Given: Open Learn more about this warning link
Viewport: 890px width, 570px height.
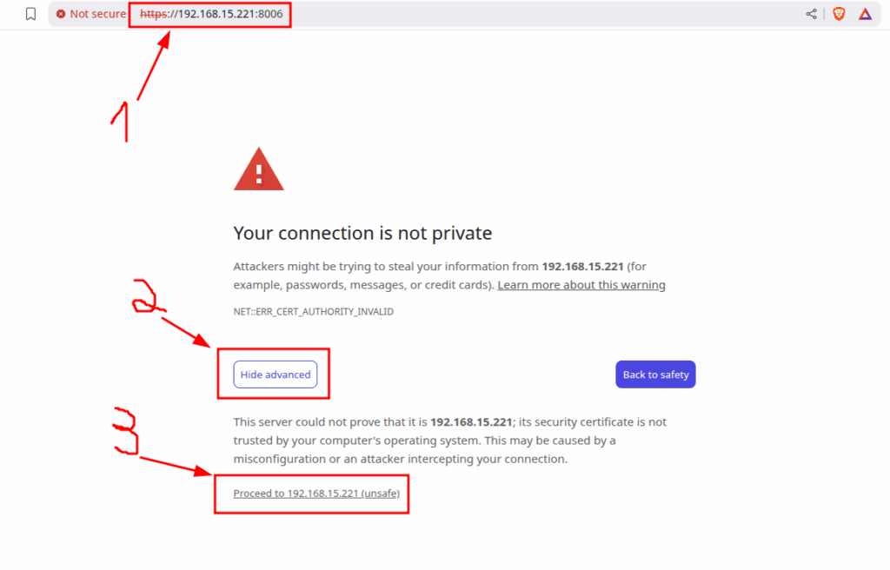Looking at the screenshot, I should click(x=581, y=285).
